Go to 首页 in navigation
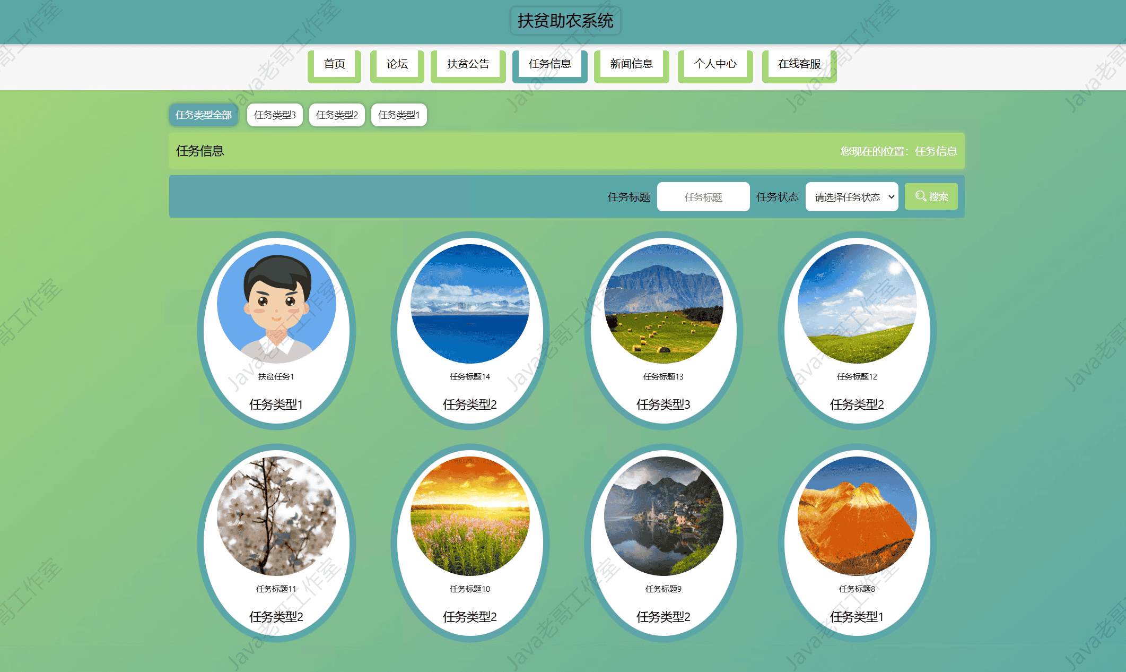This screenshot has height=672, width=1126. [x=334, y=64]
